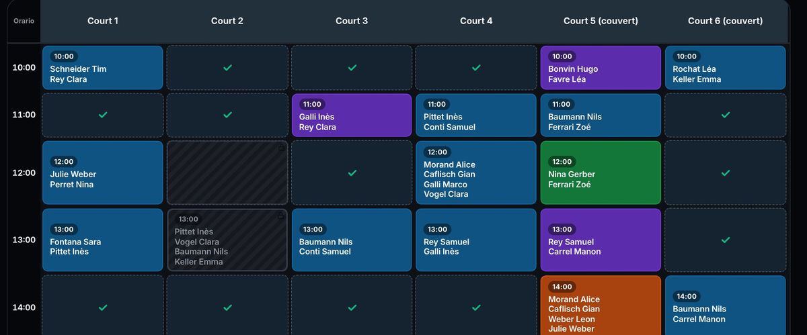807x335 pixels.
Task: Click name Perret Nina in Court 1 card
Action: pos(71,185)
